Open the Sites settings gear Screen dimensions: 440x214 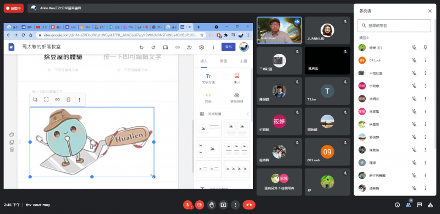click(x=201, y=47)
